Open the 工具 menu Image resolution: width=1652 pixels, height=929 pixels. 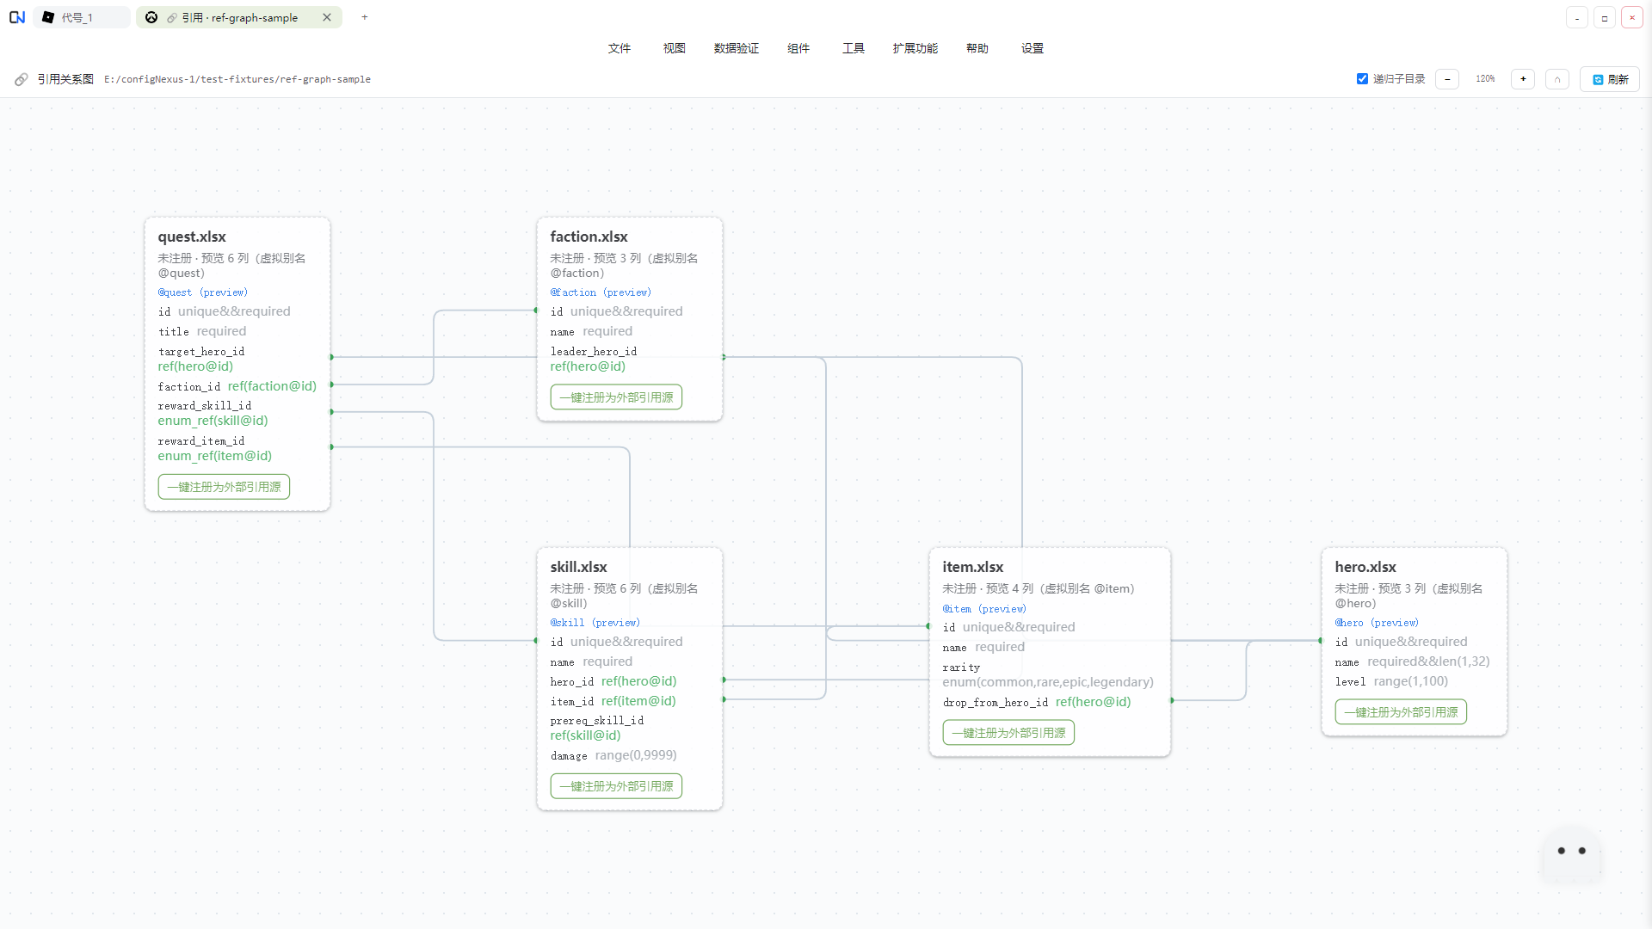(854, 48)
